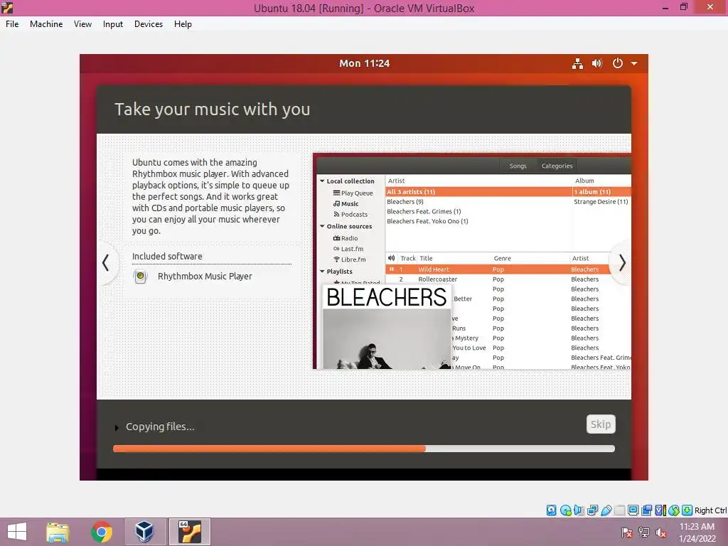Select the 'Rollercoaster' track row
Viewport: 728px width, 546px height.
pos(508,279)
